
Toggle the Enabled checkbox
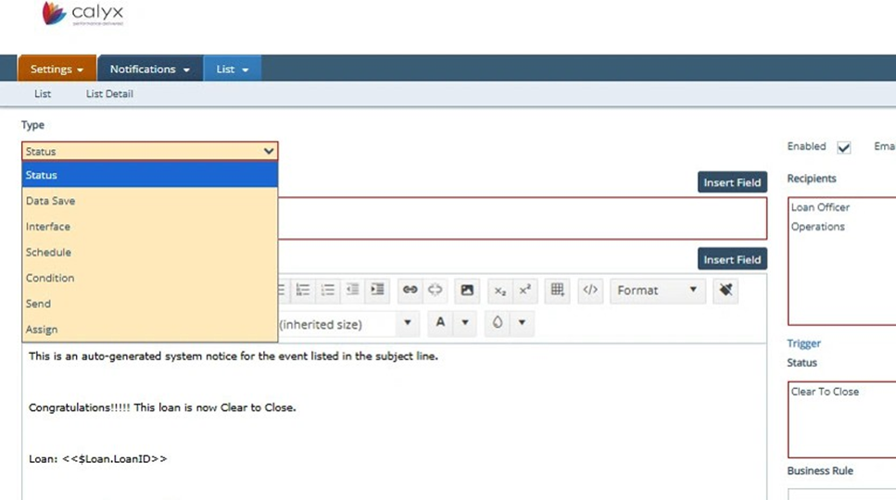[843, 147]
